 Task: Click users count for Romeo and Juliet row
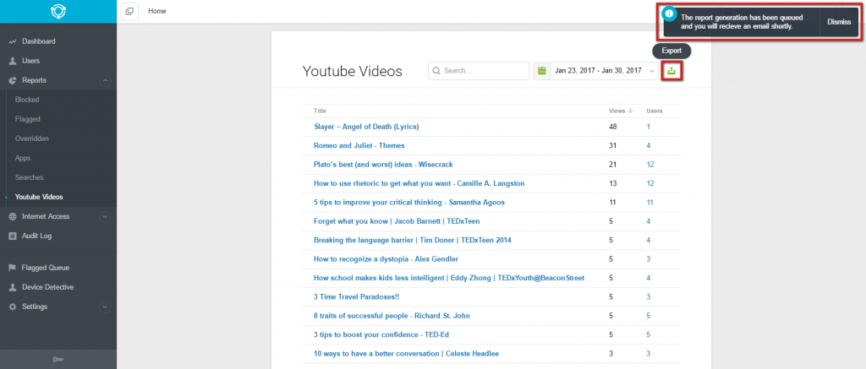[649, 145]
